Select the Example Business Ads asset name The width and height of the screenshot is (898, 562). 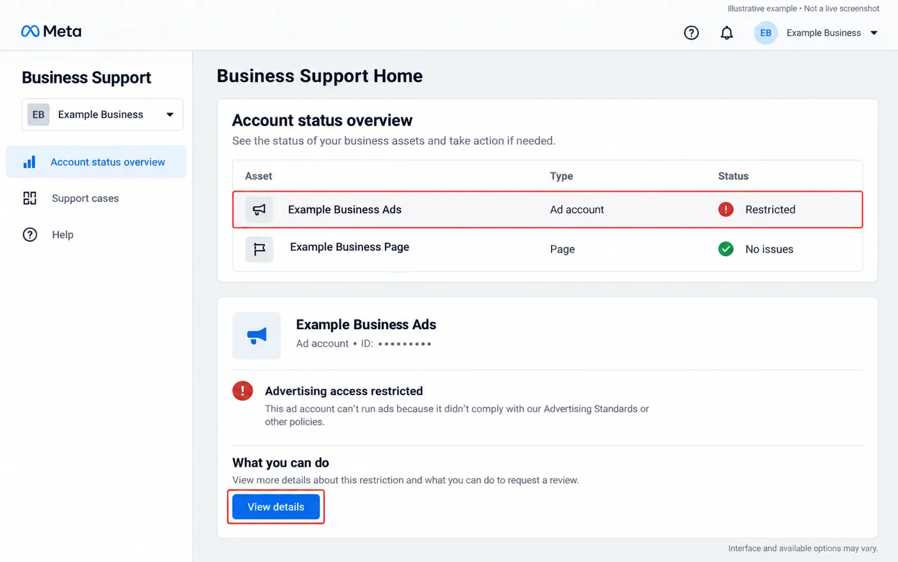coord(344,210)
